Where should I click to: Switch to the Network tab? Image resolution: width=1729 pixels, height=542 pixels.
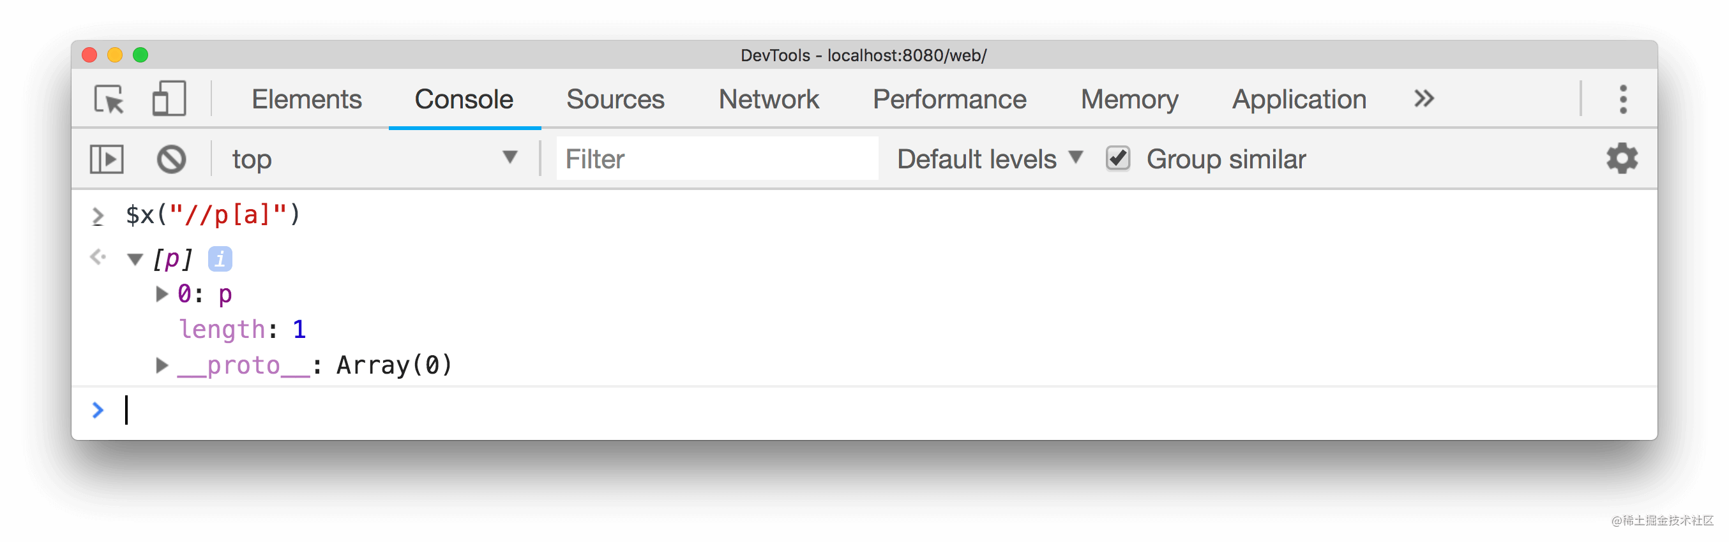click(x=769, y=99)
